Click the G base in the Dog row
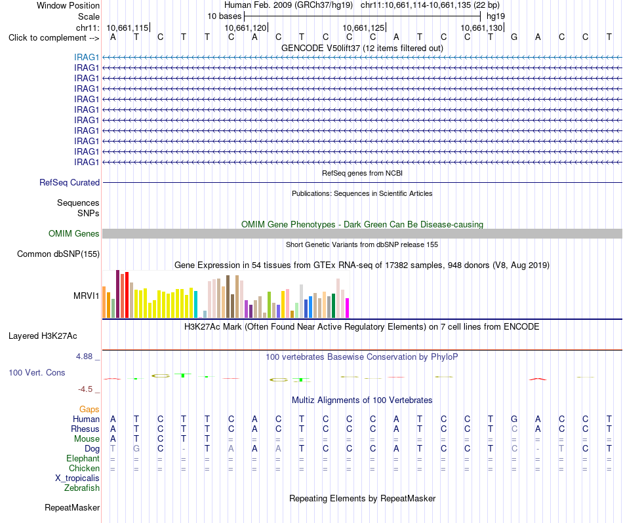 pyautogui.click(x=136, y=449)
